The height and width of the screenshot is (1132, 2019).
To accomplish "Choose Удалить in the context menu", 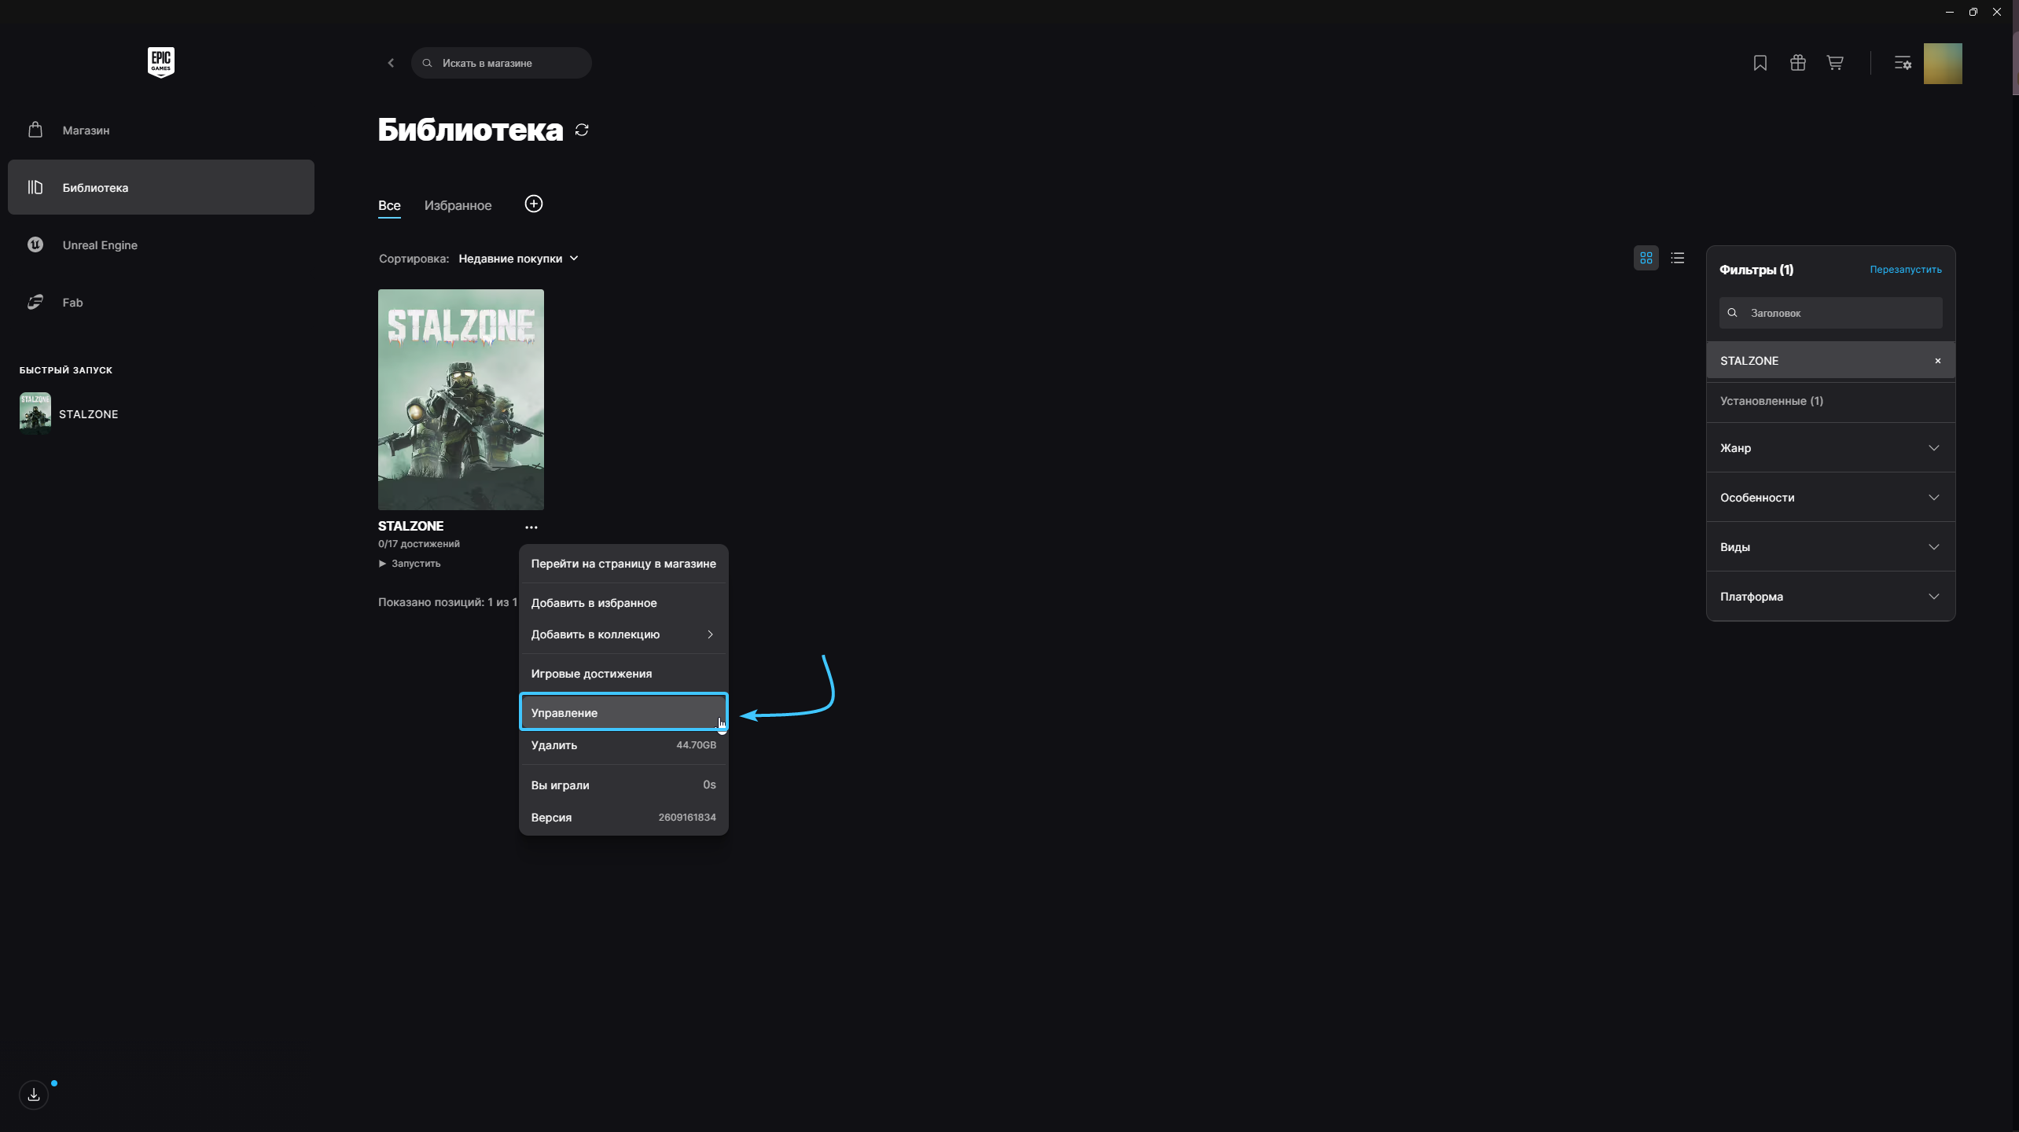I will click(x=623, y=745).
